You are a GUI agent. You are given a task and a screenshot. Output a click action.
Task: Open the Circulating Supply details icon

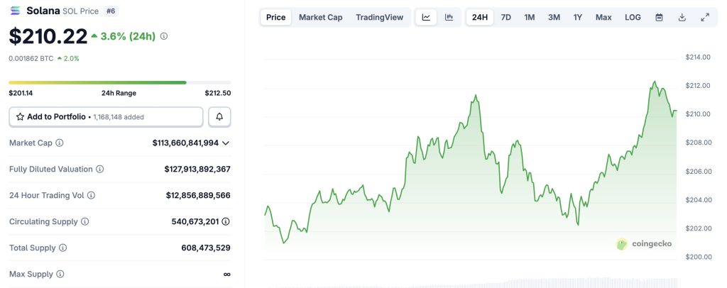[x=226, y=221]
